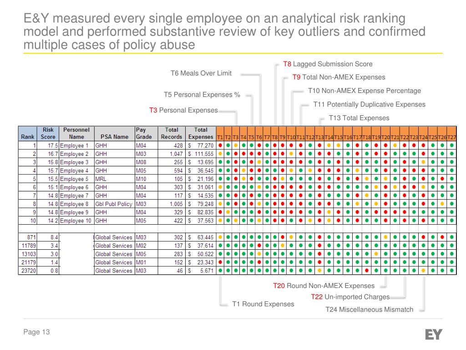Image resolution: width=466 pixels, height=350 pixels.
Task: Click the T5 Personal Expenses % label
Action: coord(202,95)
